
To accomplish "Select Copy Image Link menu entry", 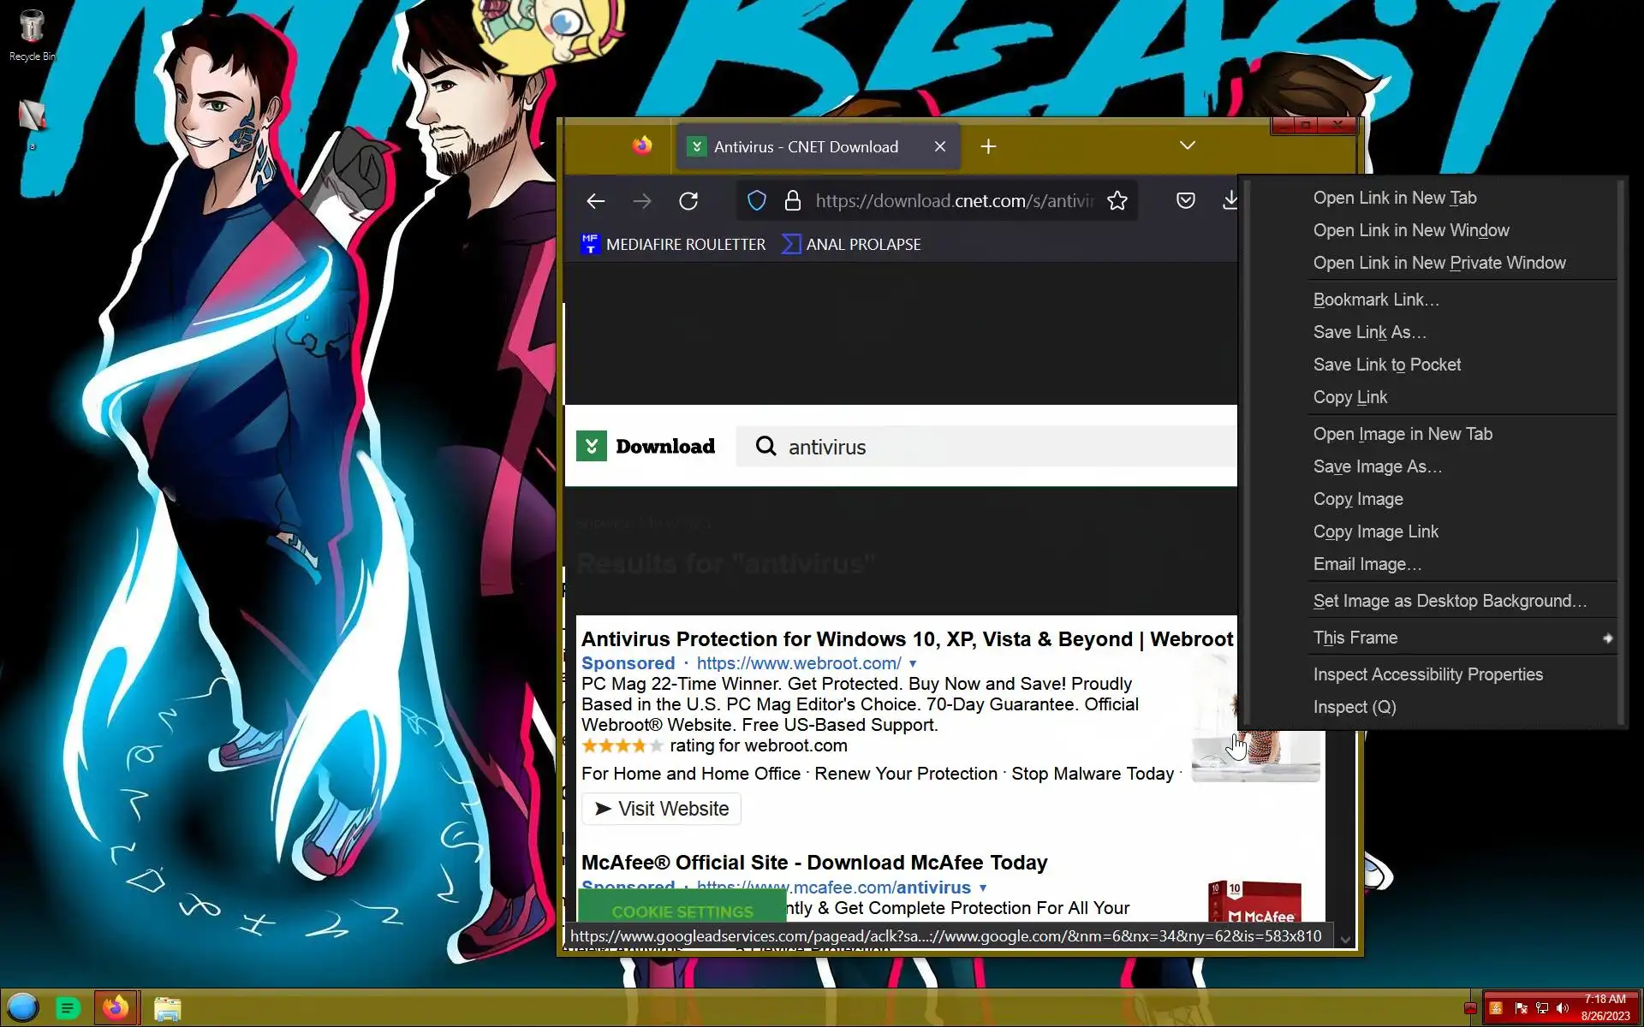I will pos(1375,531).
